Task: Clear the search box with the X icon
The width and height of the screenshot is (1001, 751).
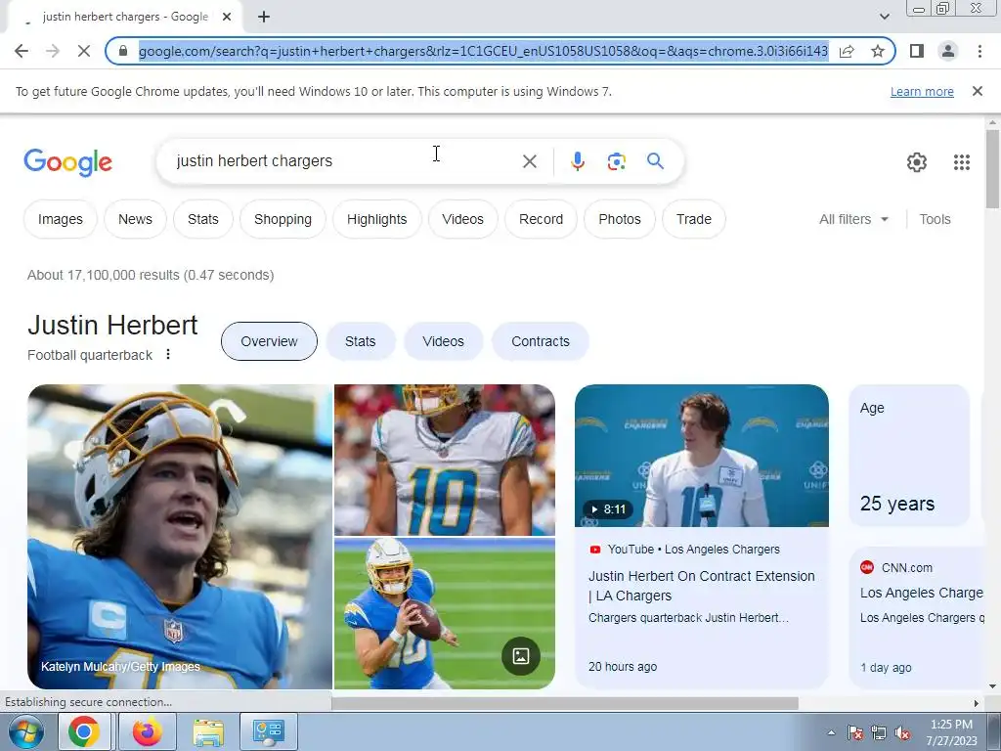Action: click(x=529, y=161)
